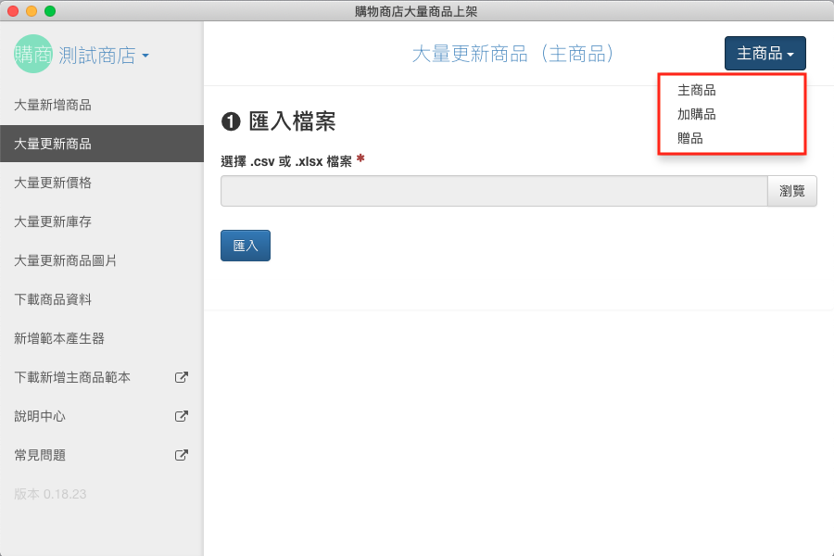Click the 瀏覽 browse button

click(792, 191)
